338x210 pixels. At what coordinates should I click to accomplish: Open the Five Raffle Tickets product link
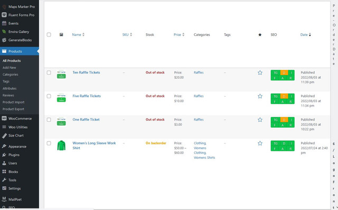click(87, 96)
